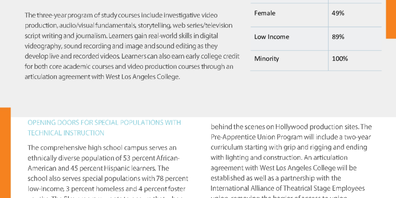Click the orange bar beside the table

click(391, 19)
